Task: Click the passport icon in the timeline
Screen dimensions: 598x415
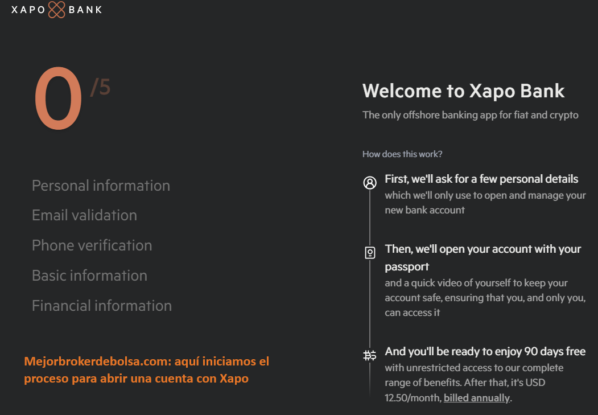Action: (370, 253)
